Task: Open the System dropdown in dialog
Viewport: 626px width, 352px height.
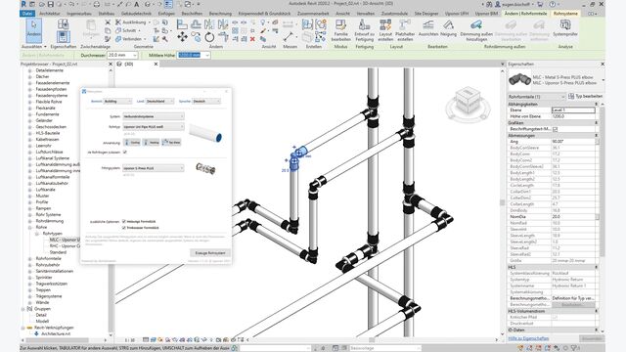Action: coord(154,116)
